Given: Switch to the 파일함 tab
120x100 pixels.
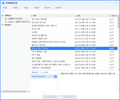Looking at the screenshot, I should tap(26, 8).
